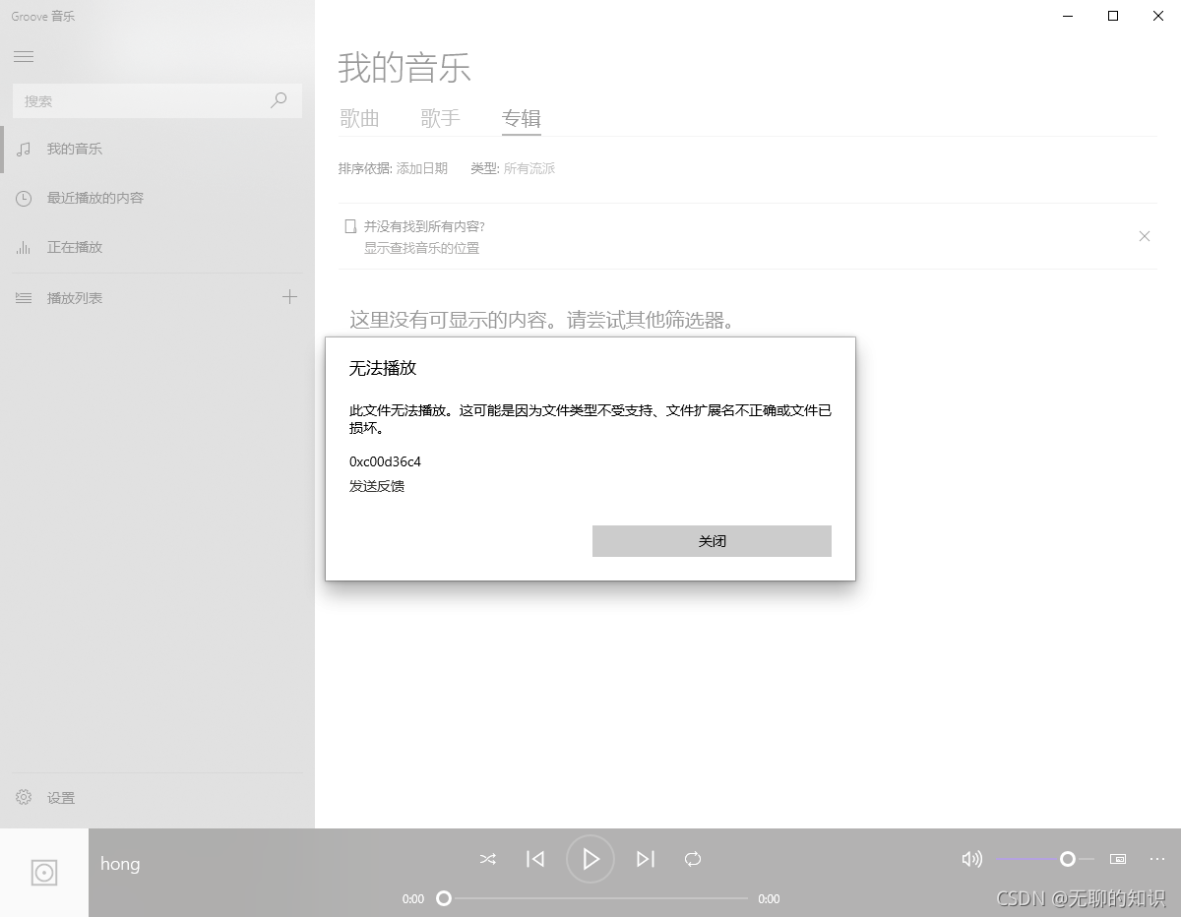Collapse the navigation pane with the hamburger icon
Image resolution: width=1181 pixels, height=917 pixels.
[24, 56]
